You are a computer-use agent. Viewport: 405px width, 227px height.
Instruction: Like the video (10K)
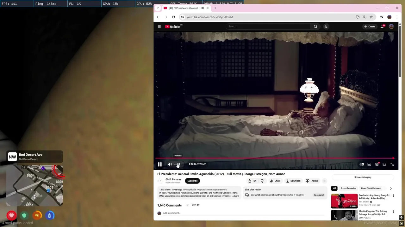pos(252,181)
